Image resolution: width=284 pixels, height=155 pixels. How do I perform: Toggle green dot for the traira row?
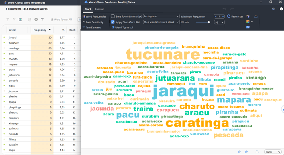tap(4, 86)
